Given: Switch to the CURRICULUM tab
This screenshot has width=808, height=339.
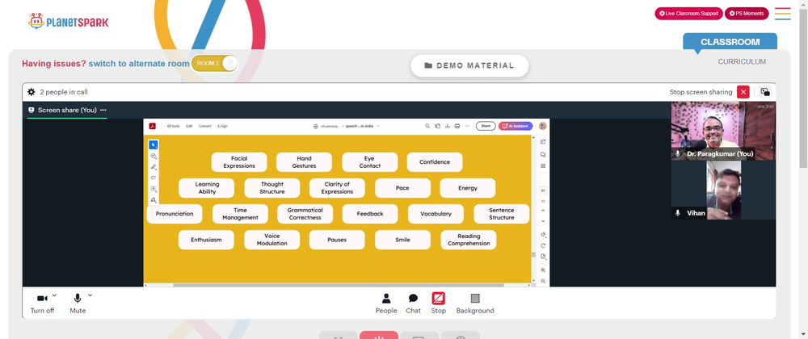Looking at the screenshot, I should coord(742,61).
